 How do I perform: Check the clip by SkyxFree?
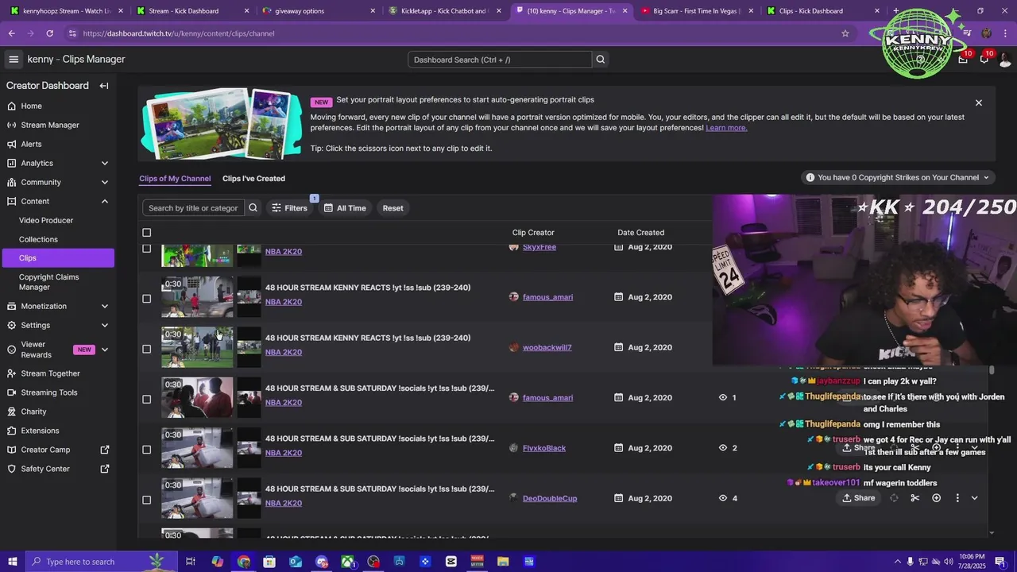(146, 249)
